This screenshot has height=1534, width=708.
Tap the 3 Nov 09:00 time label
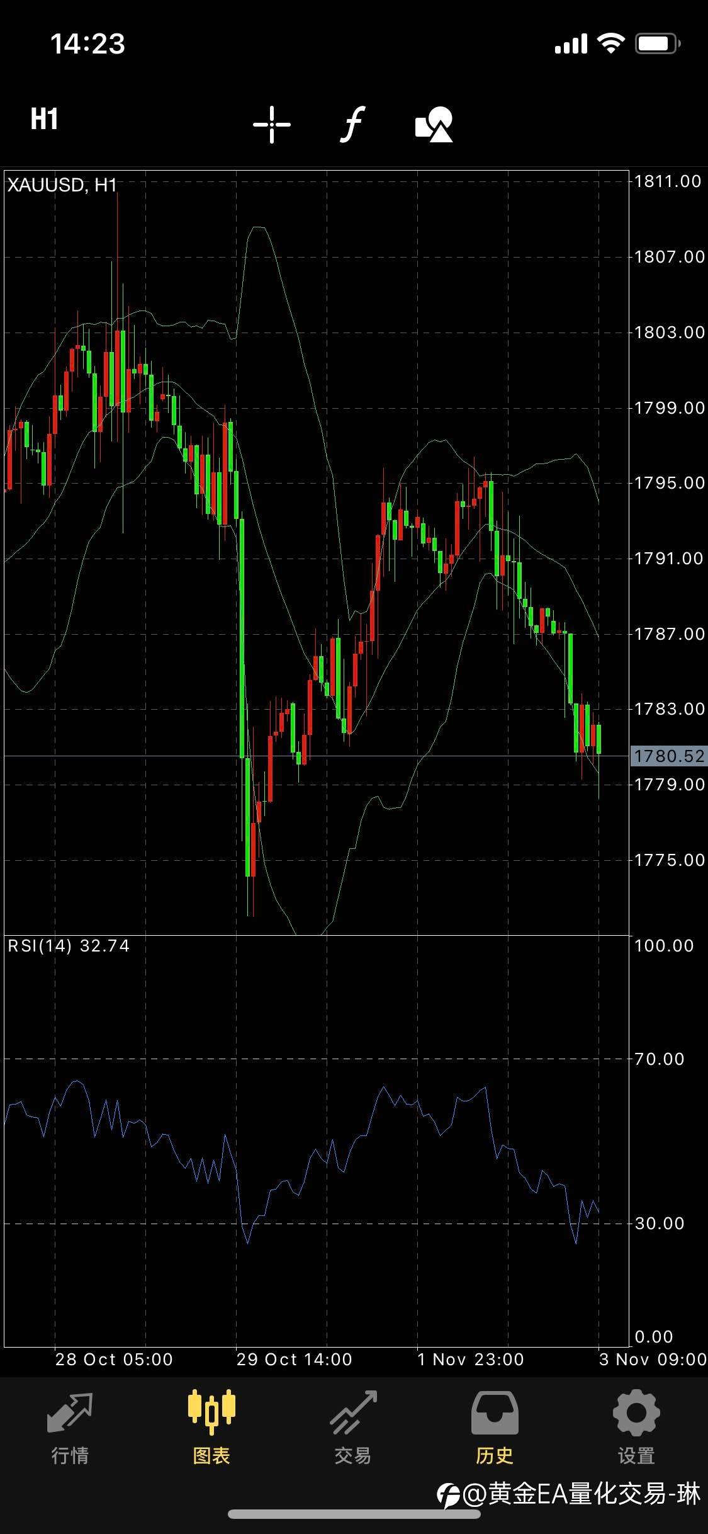(x=653, y=1359)
